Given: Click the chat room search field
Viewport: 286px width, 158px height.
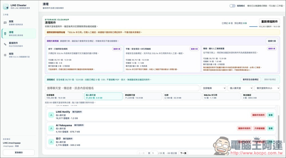Looking at the screenshot, I should [122, 88].
